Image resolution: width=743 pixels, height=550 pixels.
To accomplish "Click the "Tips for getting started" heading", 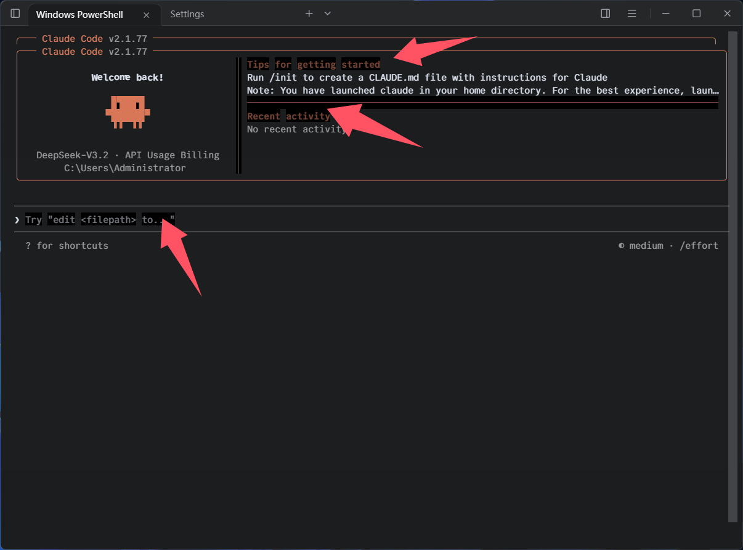I will click(313, 65).
